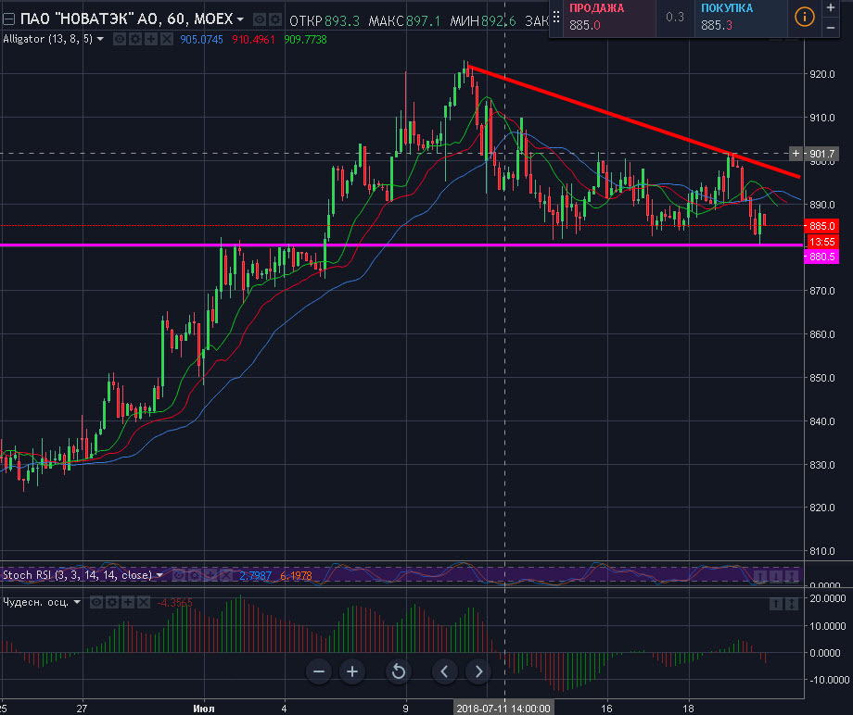The height and width of the screenshot is (715, 853).
Task: Click the ПРОДАЖА sell button at 885.0
Action: coord(609,18)
